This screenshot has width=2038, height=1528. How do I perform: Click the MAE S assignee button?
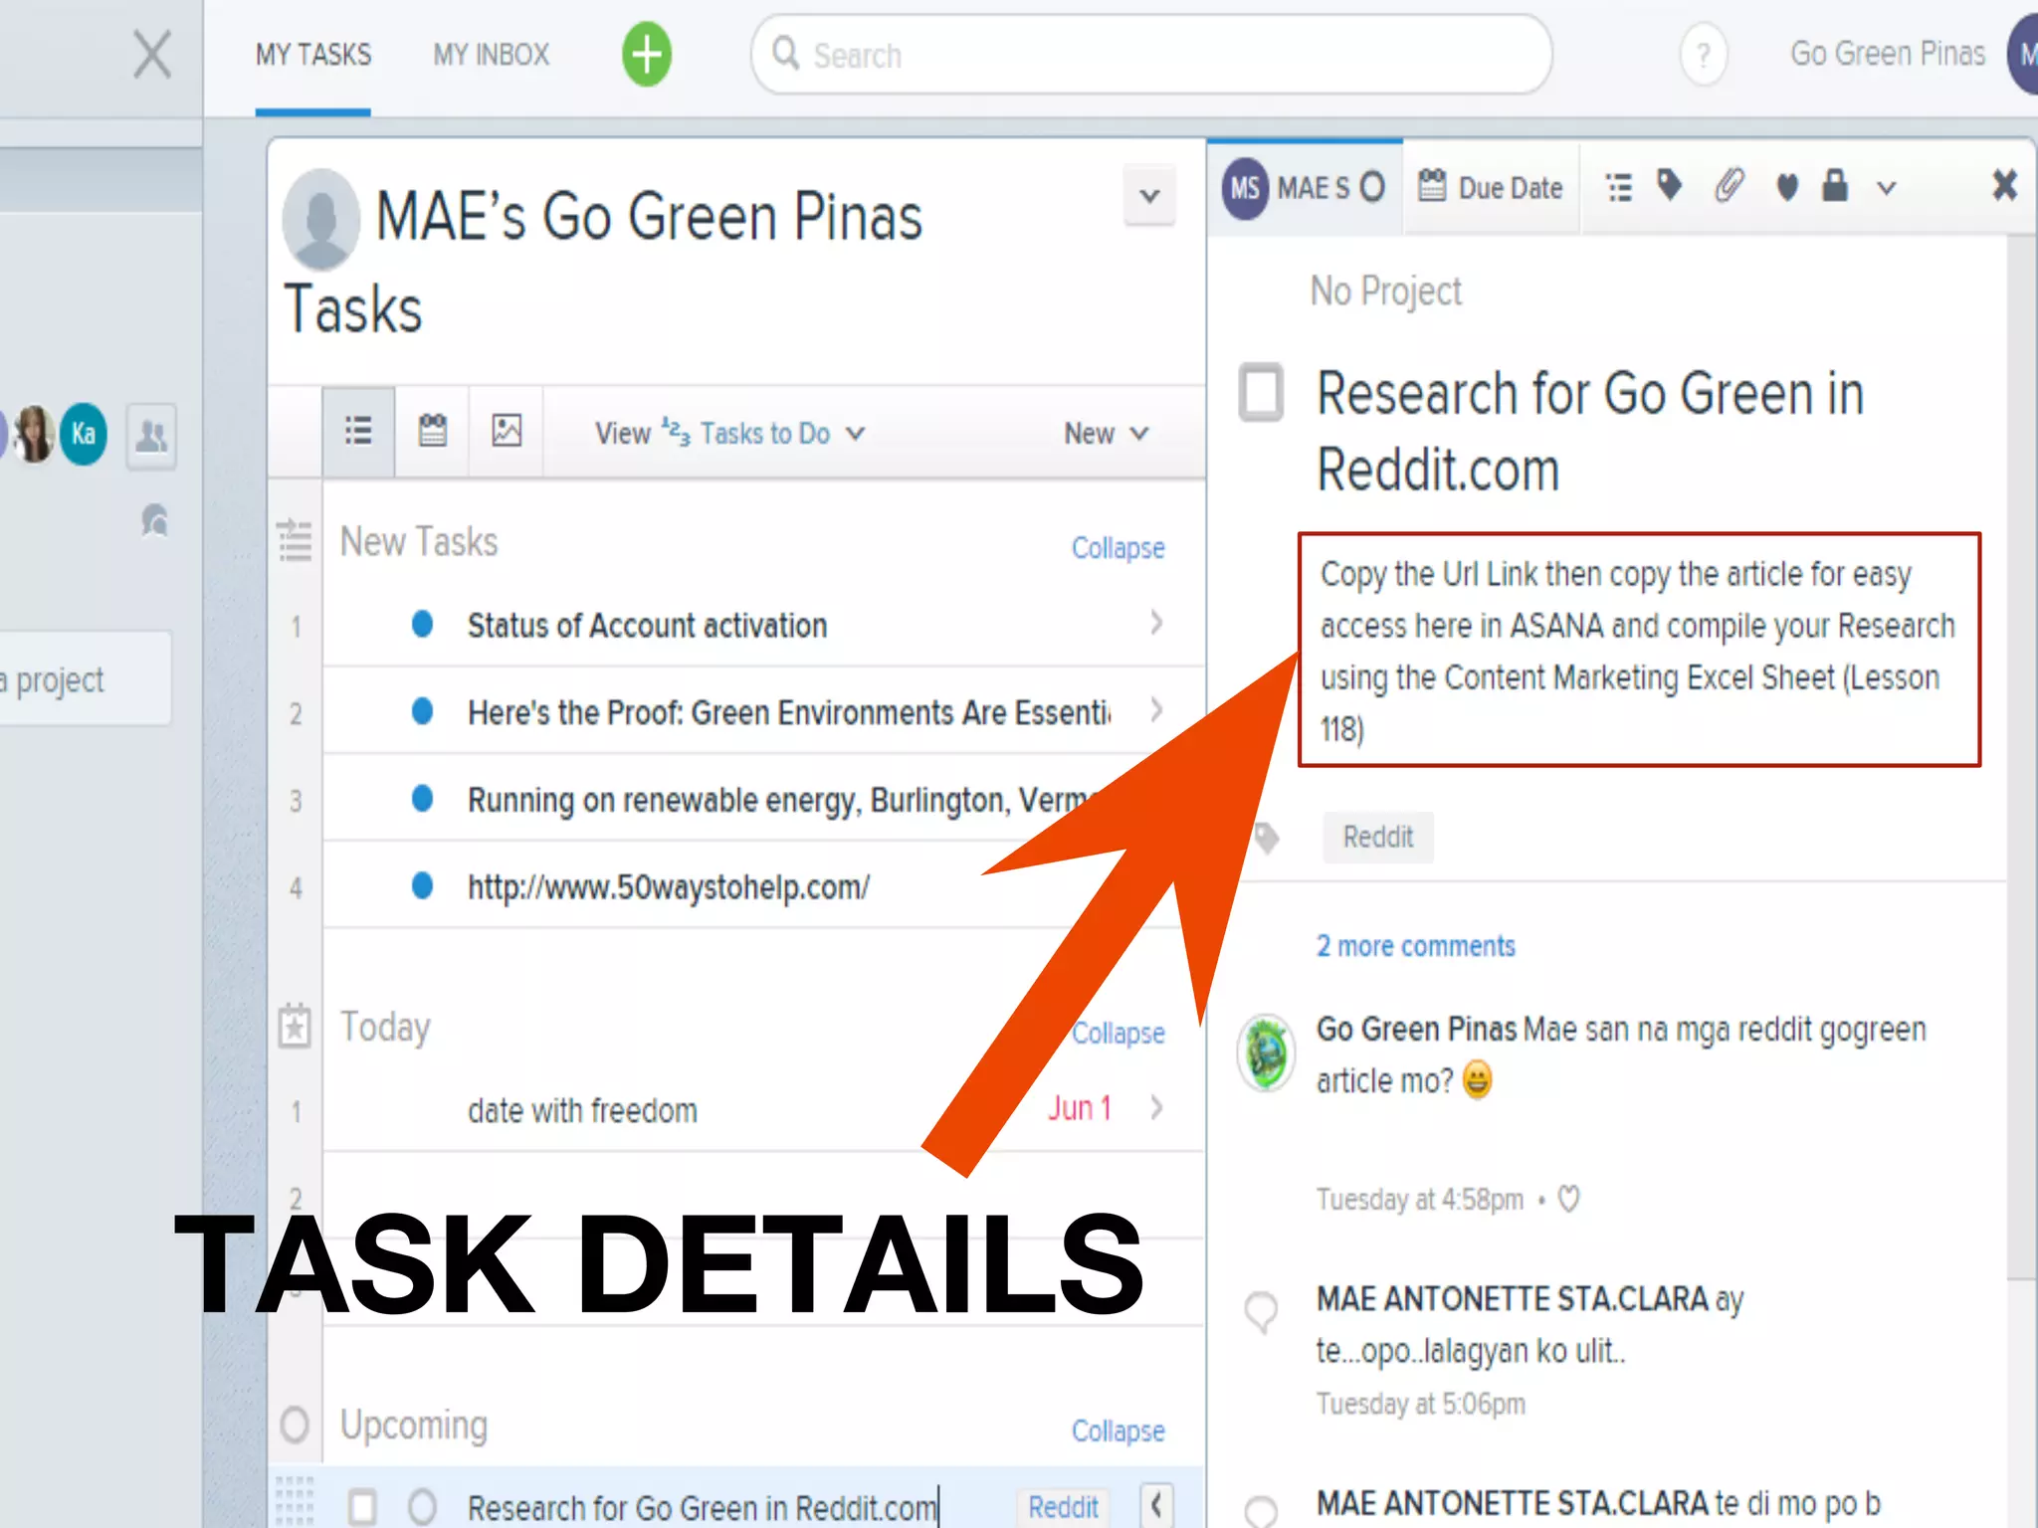pos(1305,187)
